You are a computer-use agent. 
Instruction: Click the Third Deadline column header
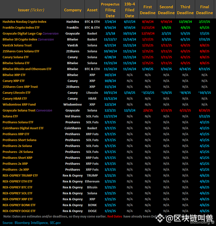coord(185,10)
